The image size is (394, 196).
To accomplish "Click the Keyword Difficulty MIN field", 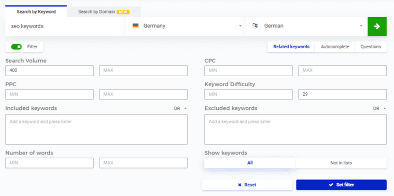I will tap(248, 94).
